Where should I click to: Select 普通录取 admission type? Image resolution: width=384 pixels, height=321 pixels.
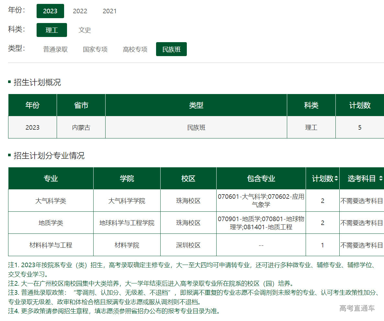click(55, 49)
